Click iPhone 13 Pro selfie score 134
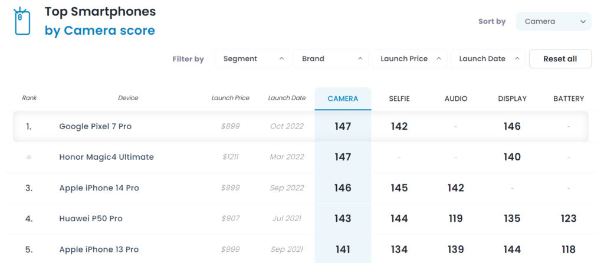The width and height of the screenshot is (604, 263). tap(399, 249)
